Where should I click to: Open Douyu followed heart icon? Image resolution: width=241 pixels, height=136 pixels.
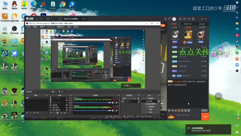tap(170, 19)
